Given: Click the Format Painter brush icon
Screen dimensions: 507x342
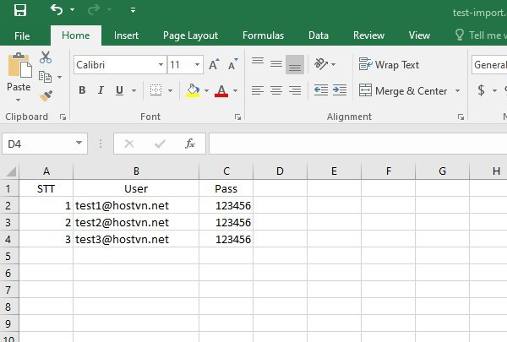Looking at the screenshot, I should tap(46, 96).
